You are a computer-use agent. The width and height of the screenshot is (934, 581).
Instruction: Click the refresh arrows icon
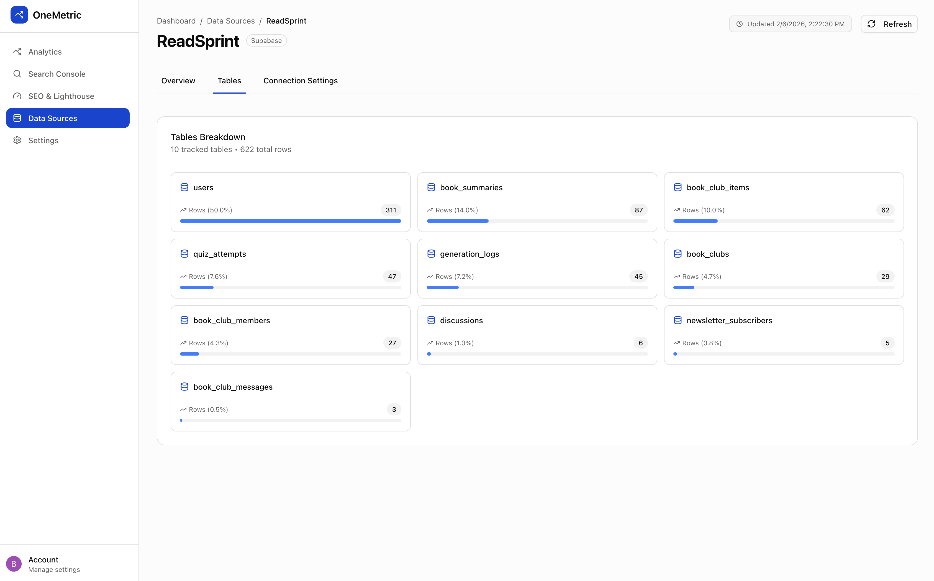[872, 24]
